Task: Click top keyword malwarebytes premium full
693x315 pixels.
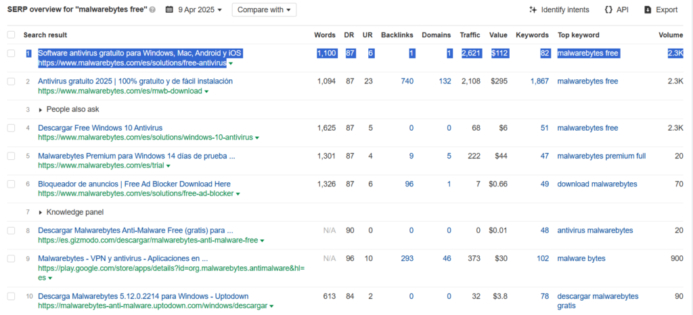Action: [x=601, y=156]
